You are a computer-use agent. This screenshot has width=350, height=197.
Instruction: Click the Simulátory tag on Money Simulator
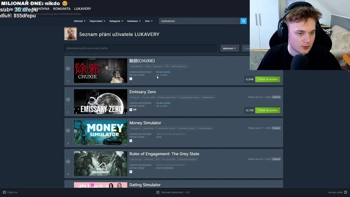click(135, 128)
